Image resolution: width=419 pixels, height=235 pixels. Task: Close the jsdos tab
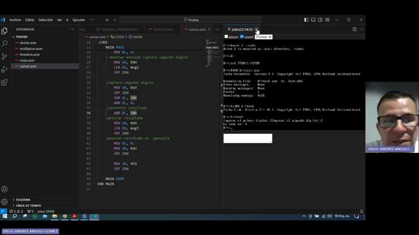click(x=256, y=30)
